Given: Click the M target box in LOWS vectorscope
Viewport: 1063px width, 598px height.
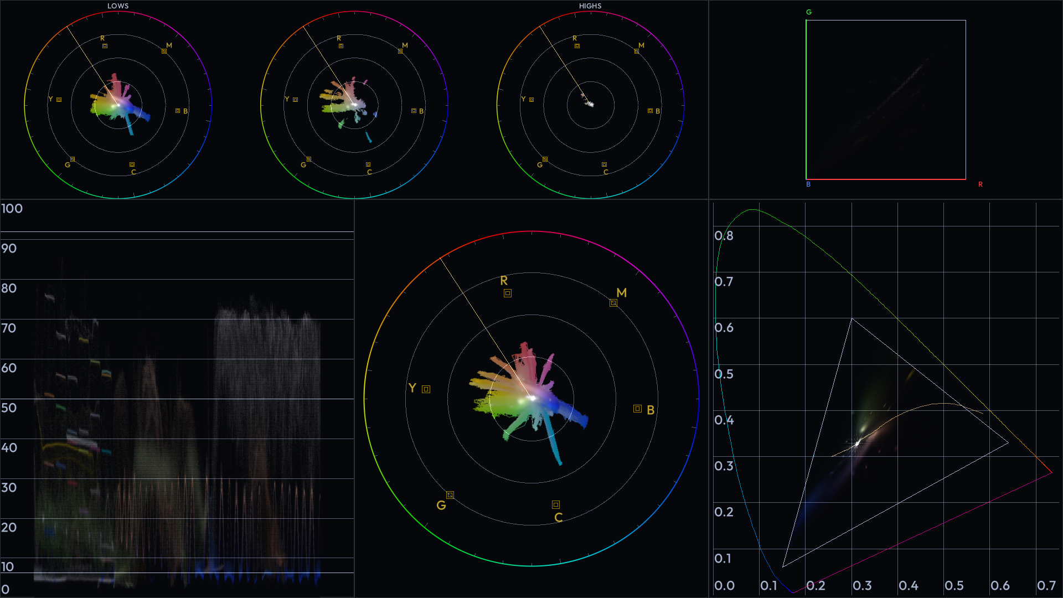Looking at the screenshot, I should [x=164, y=51].
